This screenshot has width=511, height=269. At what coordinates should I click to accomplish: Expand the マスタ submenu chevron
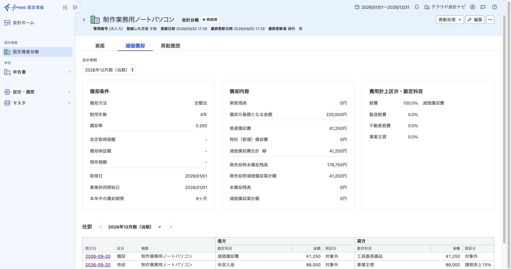[69, 103]
